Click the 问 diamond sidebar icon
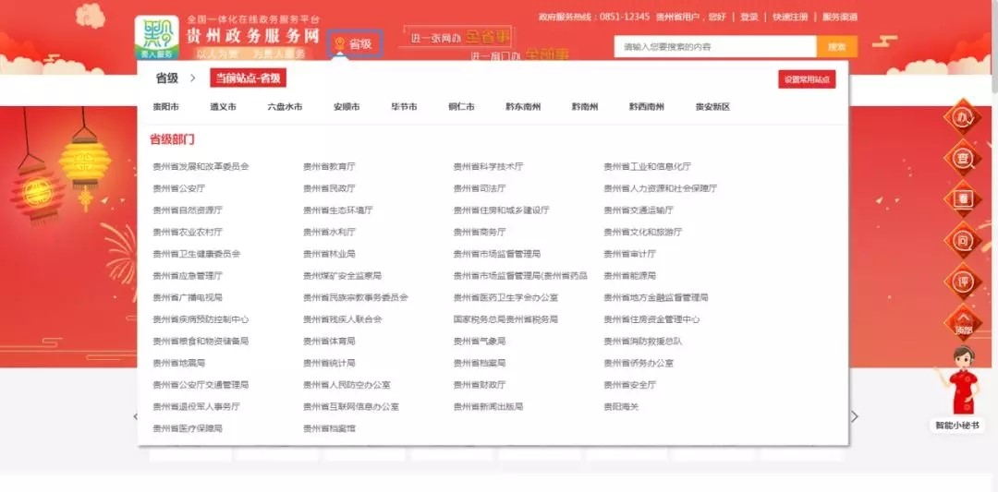Image resolution: width=998 pixels, height=492 pixels. 962,240
